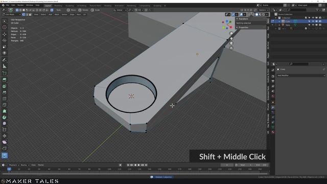Jump to the timeline start frame

[128, 165]
